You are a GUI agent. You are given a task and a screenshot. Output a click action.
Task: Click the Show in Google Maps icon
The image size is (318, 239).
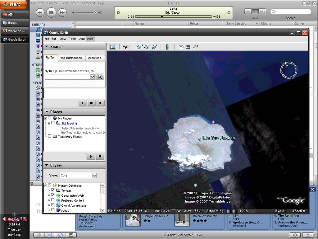tap(195, 47)
